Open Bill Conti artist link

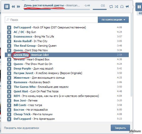20,105
